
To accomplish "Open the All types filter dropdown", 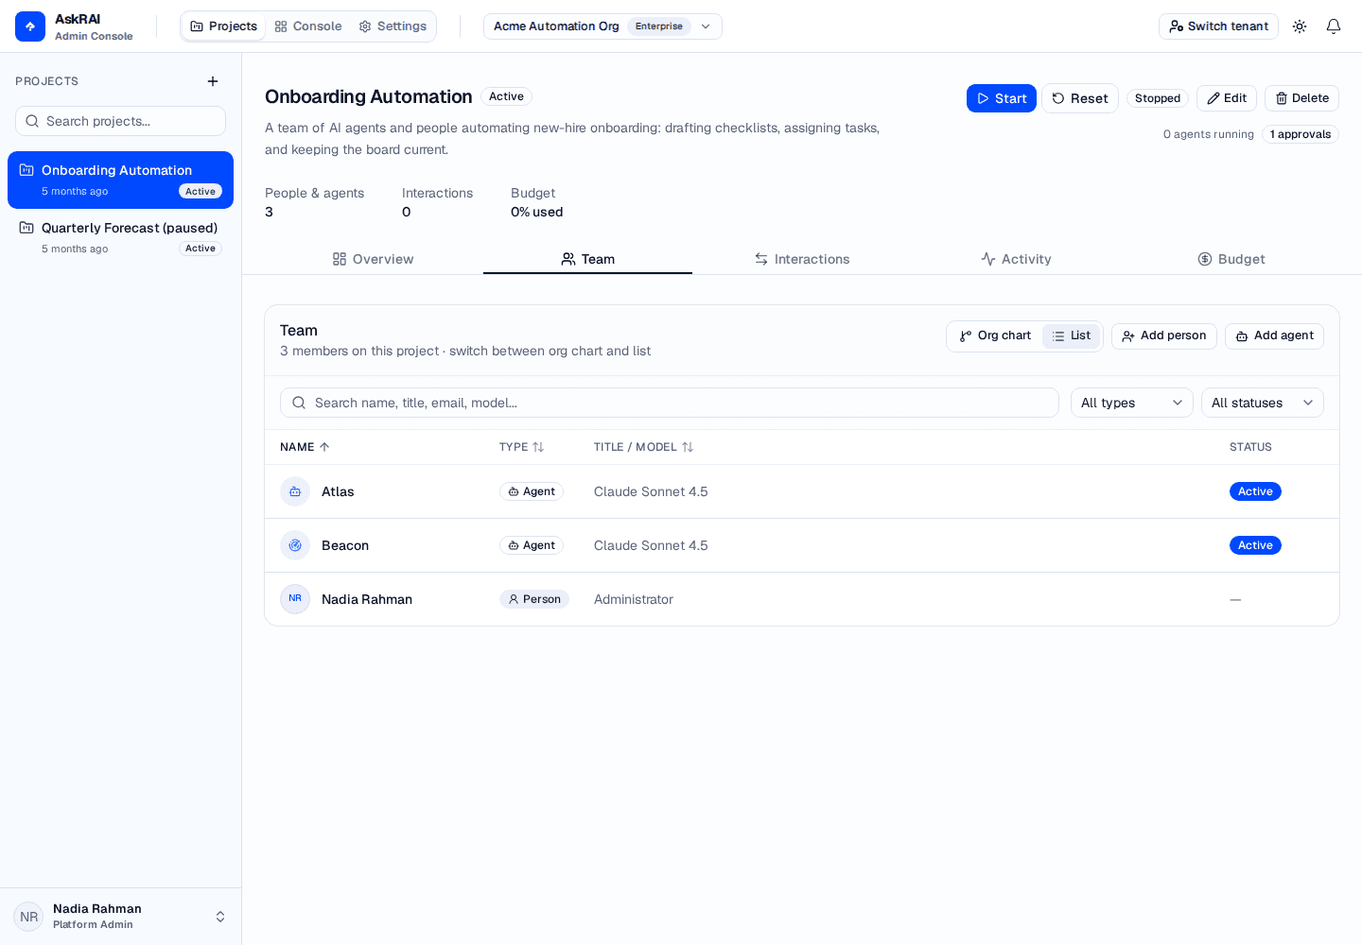I will pos(1132,403).
